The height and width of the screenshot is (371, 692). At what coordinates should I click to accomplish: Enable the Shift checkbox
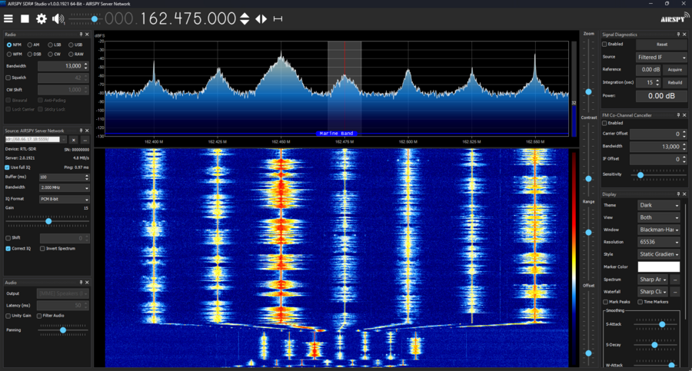point(8,238)
